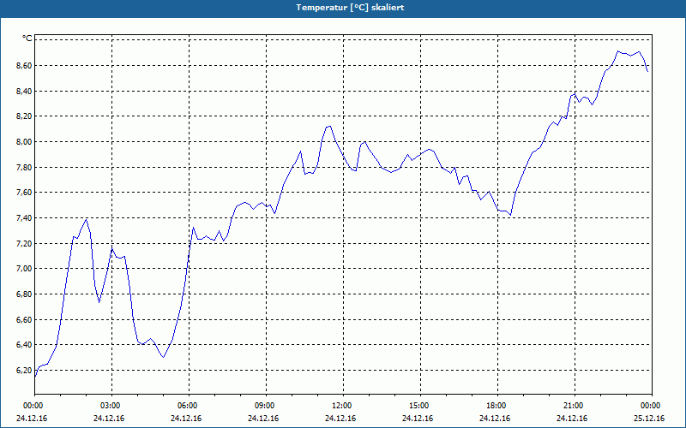Click the chart title 'Temperatur [°C] skaliert'
The height and width of the screenshot is (428, 686).
tap(350, 8)
